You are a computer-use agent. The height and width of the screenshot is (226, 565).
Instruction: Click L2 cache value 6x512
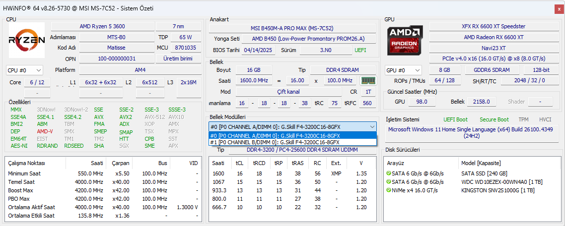150,82
